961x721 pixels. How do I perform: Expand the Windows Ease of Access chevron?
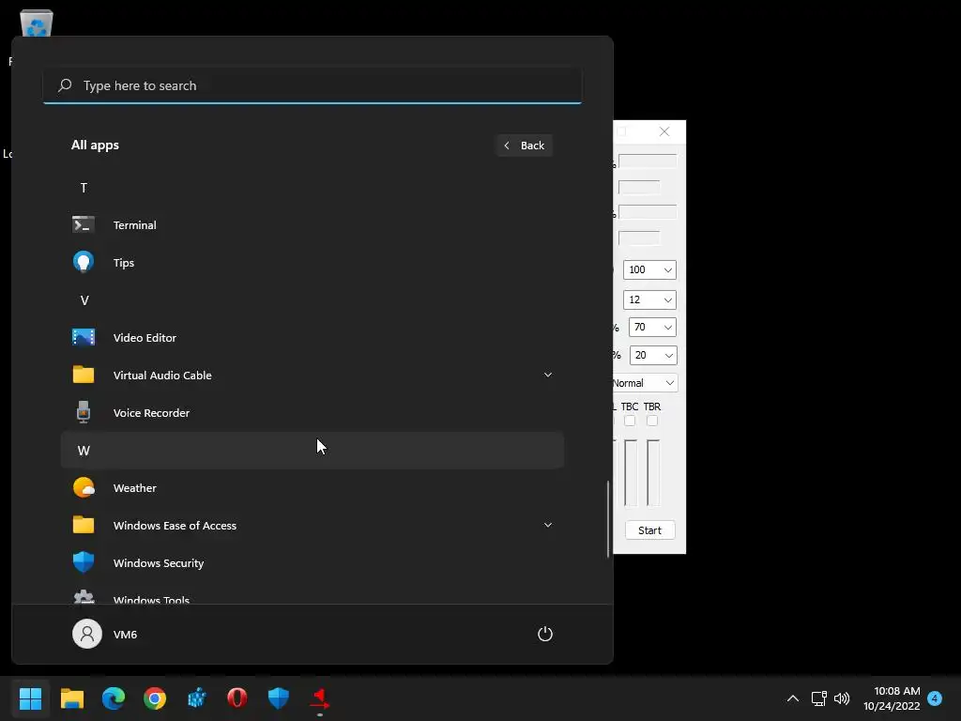pyautogui.click(x=548, y=525)
